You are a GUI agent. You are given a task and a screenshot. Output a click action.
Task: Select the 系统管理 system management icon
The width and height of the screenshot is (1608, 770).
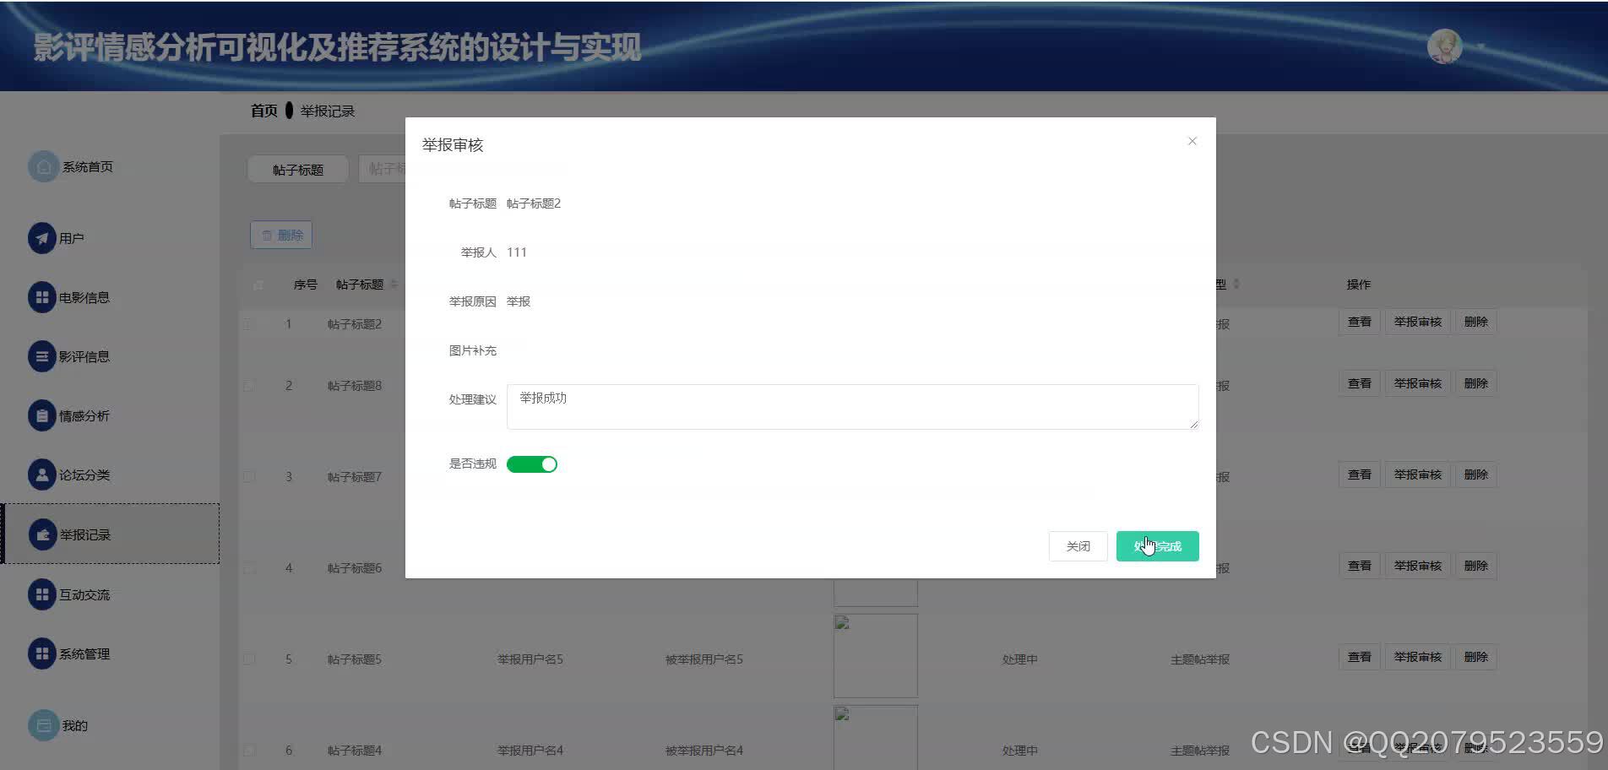(43, 653)
